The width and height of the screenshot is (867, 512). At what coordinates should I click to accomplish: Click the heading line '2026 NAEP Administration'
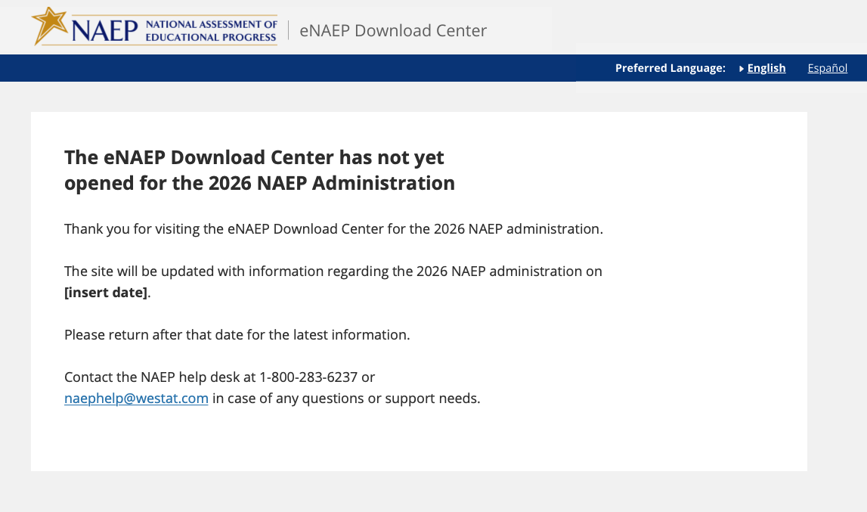pos(259,184)
